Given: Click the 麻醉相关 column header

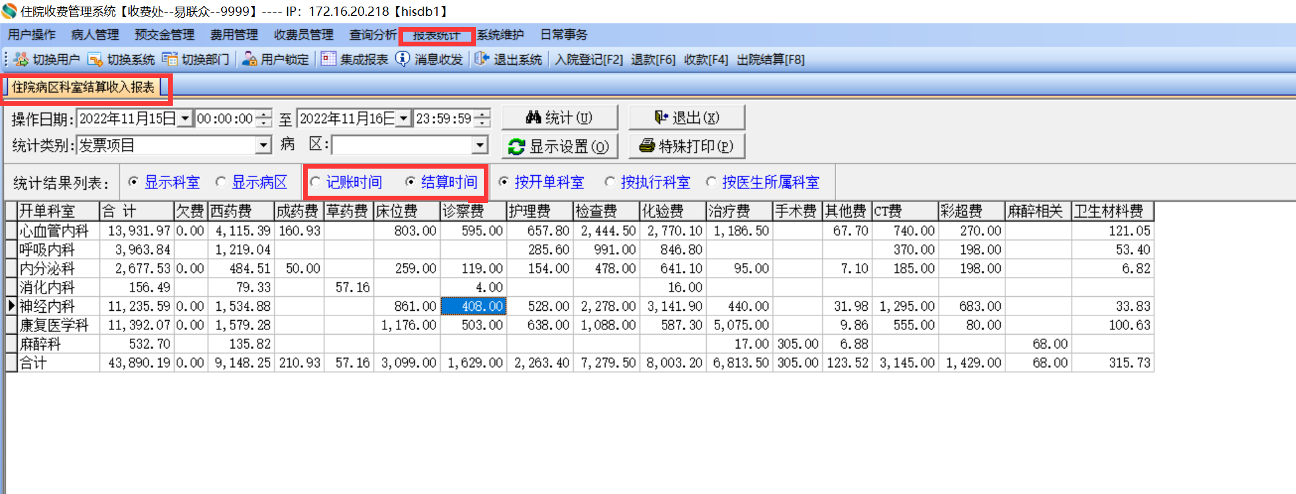Looking at the screenshot, I should [1038, 211].
